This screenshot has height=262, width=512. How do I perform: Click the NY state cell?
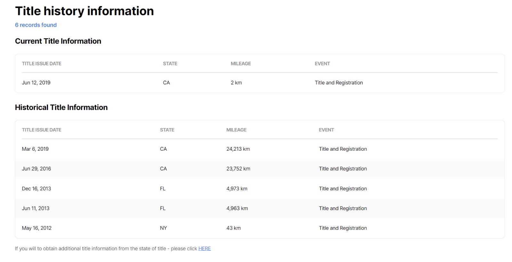(x=163, y=228)
